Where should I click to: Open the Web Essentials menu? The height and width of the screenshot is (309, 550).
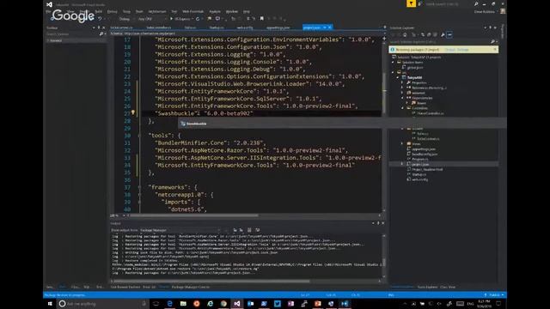pyautogui.click(x=192, y=11)
